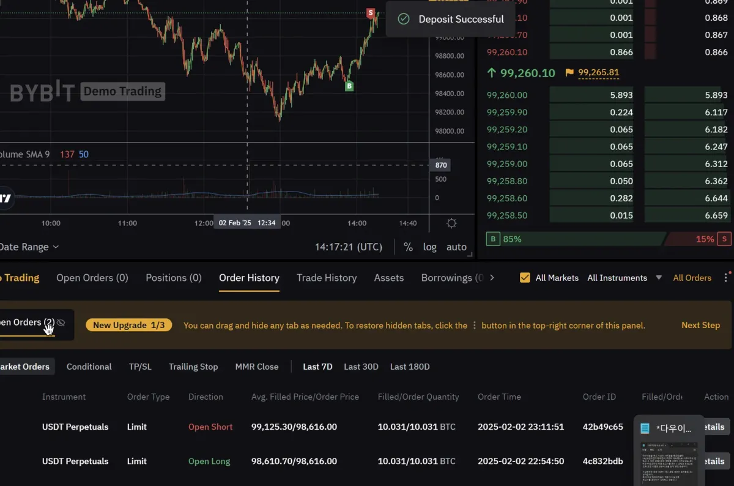The width and height of the screenshot is (734, 486).
Task: Click Next Step in the upgrade banner
Action: coord(700,325)
